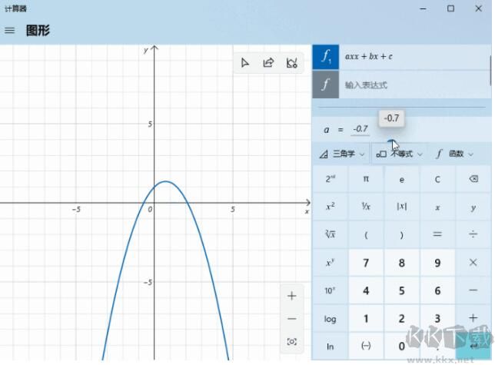Insert a closing parenthesis
This screenshot has width=495, height=365.
pos(401,234)
